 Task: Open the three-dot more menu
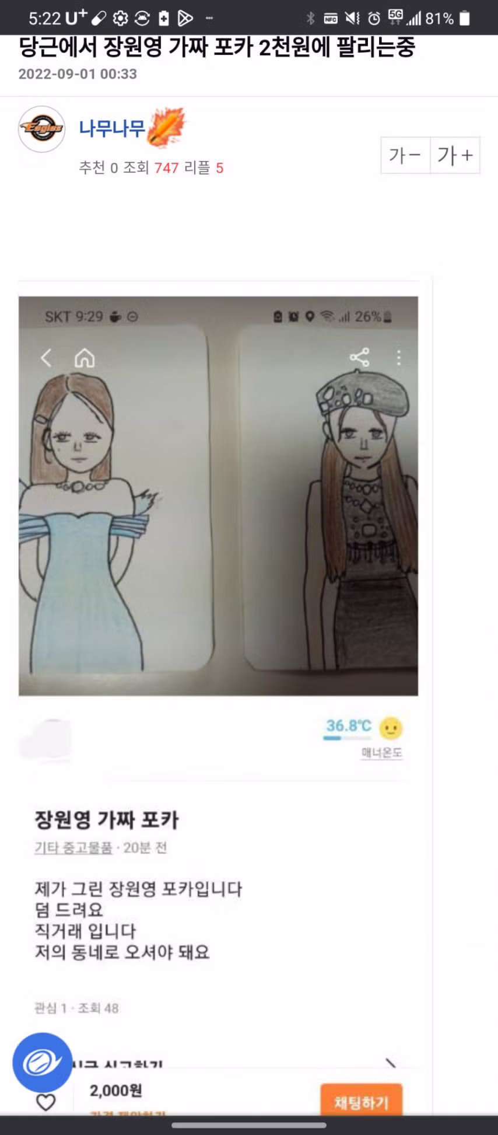399,358
